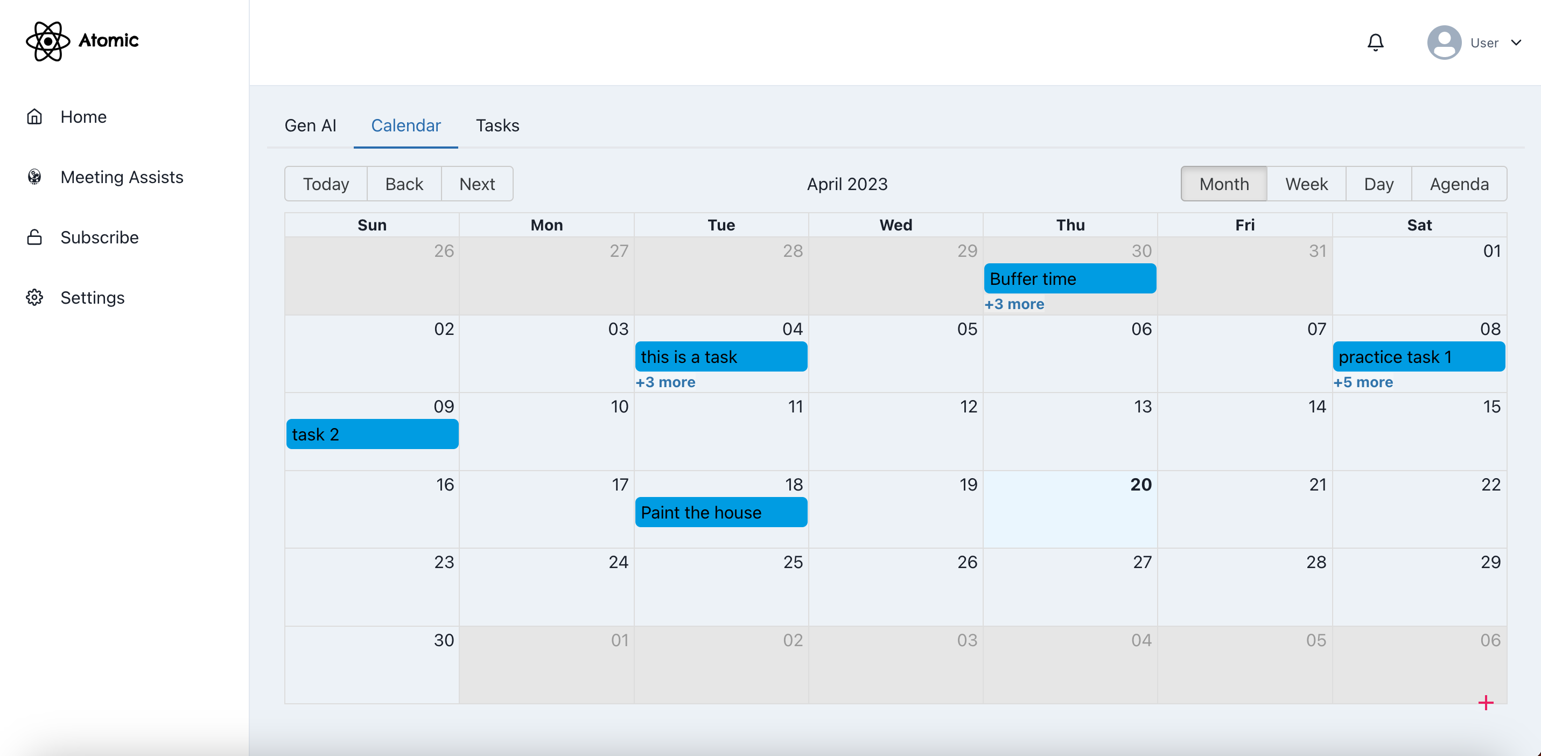Switch calendar to Day view
Viewport: 1541px width, 756px height.
1378,184
